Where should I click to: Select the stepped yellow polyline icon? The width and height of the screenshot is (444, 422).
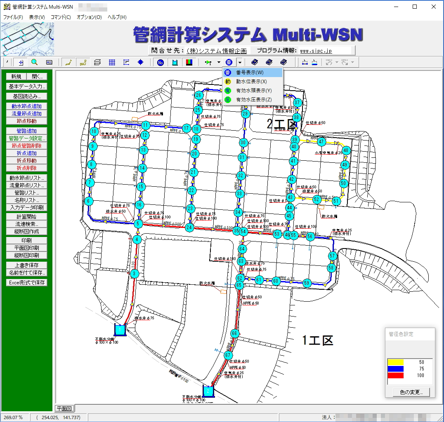coord(83,63)
